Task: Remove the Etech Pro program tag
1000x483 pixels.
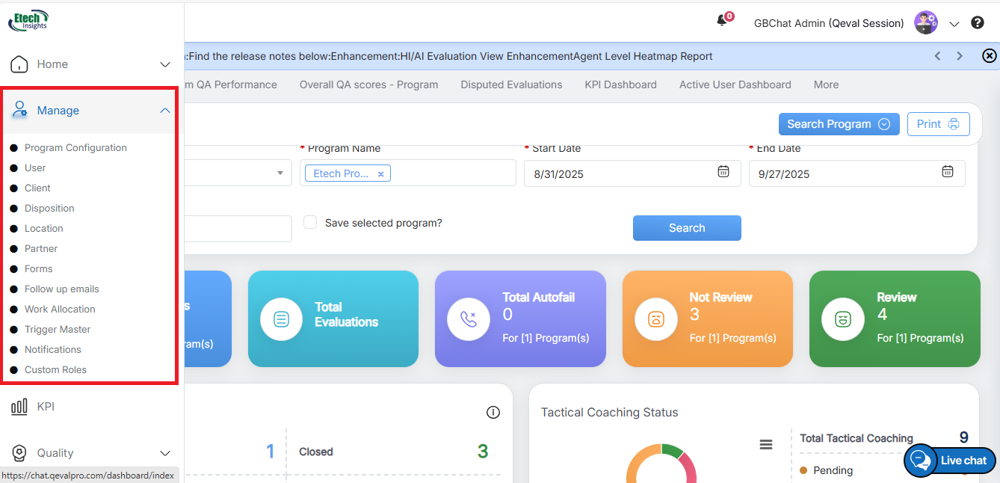Action: coord(380,174)
